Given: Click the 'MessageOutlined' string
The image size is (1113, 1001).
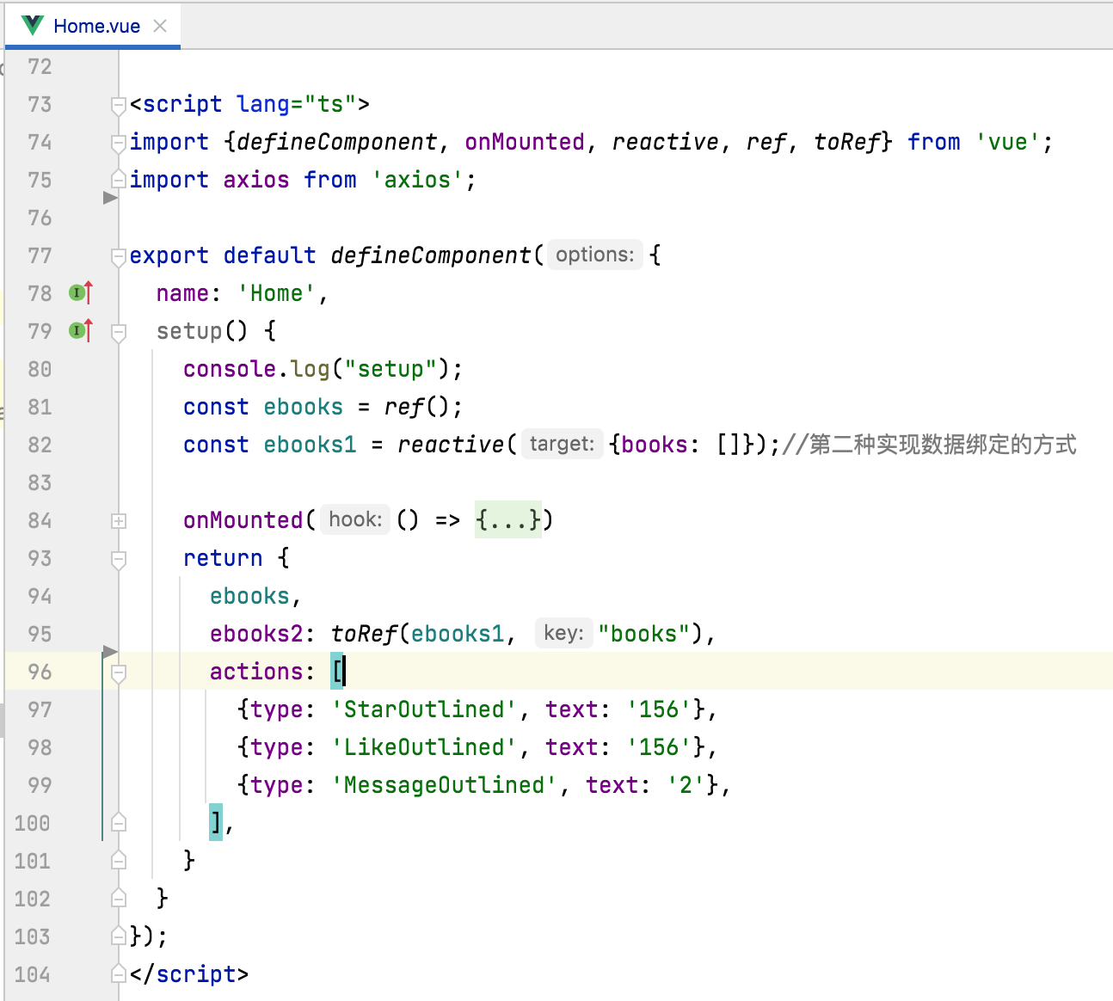Looking at the screenshot, I should click(x=444, y=785).
